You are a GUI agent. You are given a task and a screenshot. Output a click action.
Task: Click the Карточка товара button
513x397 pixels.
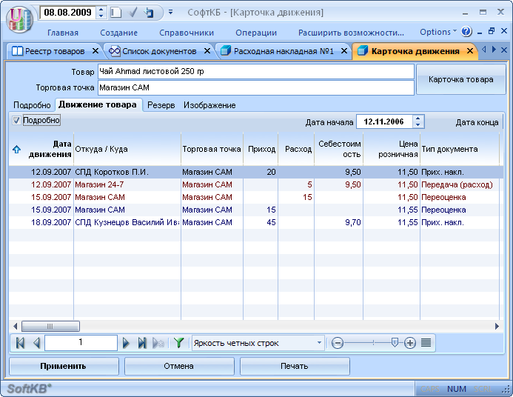point(460,79)
